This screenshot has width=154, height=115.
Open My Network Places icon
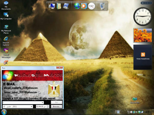click(x=6, y=29)
